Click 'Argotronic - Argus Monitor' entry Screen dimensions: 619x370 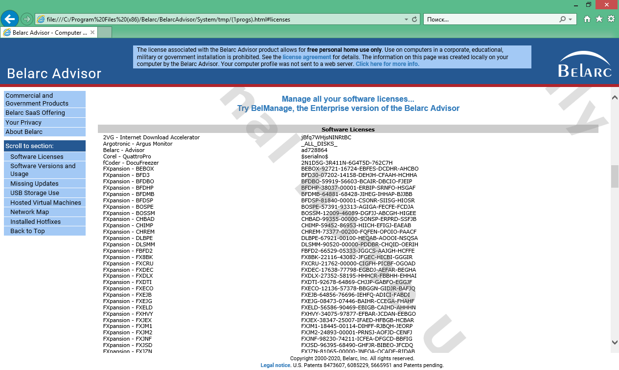pos(138,144)
